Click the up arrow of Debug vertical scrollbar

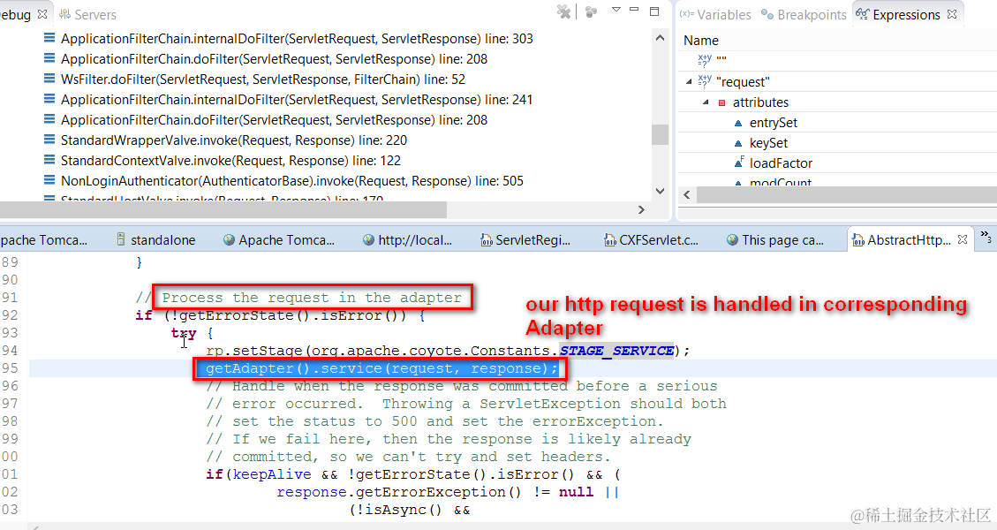pos(660,38)
